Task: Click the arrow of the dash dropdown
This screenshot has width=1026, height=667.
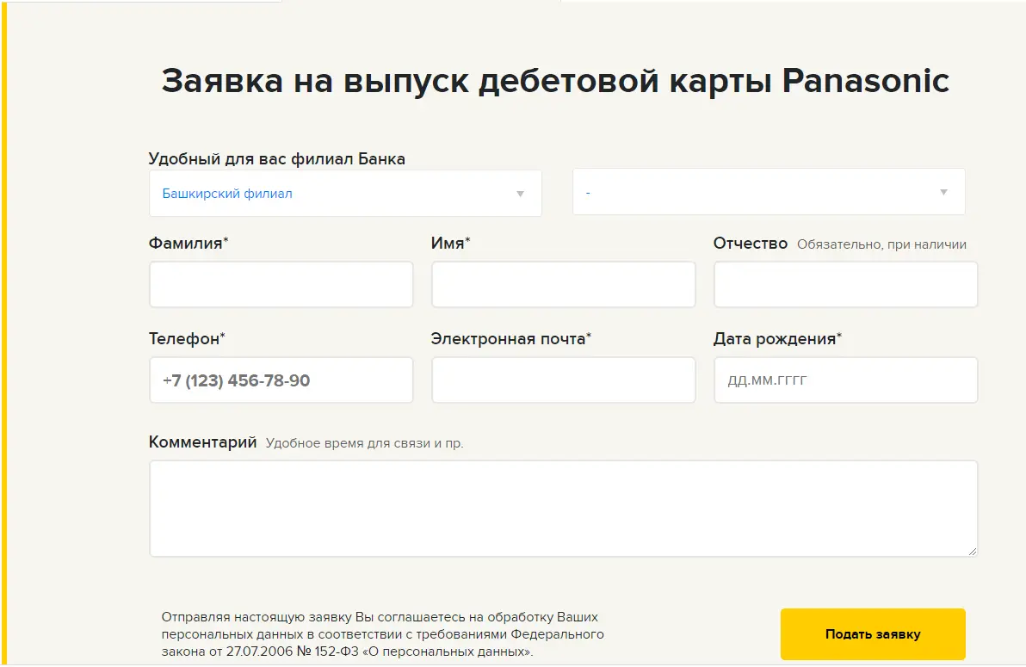Action: [x=943, y=193]
